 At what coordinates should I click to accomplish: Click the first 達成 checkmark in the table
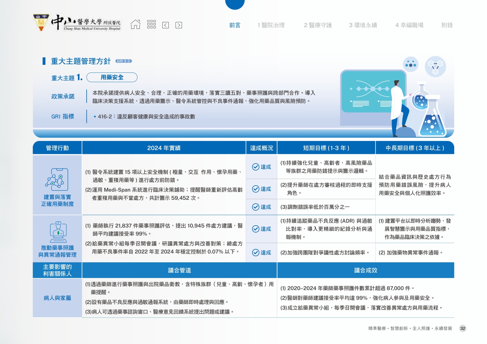(256, 167)
